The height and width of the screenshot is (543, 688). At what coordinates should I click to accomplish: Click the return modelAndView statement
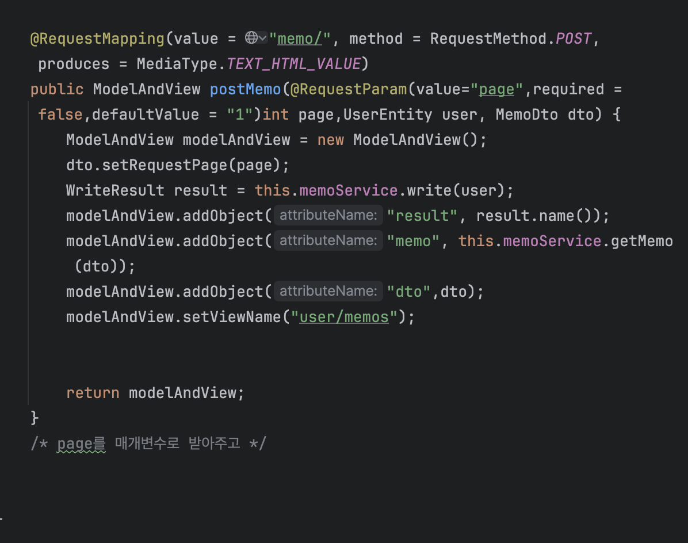click(155, 393)
